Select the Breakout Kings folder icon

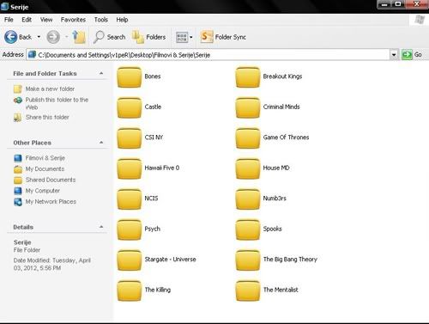point(248,77)
